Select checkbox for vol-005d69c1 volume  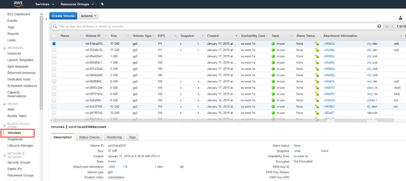point(54,62)
